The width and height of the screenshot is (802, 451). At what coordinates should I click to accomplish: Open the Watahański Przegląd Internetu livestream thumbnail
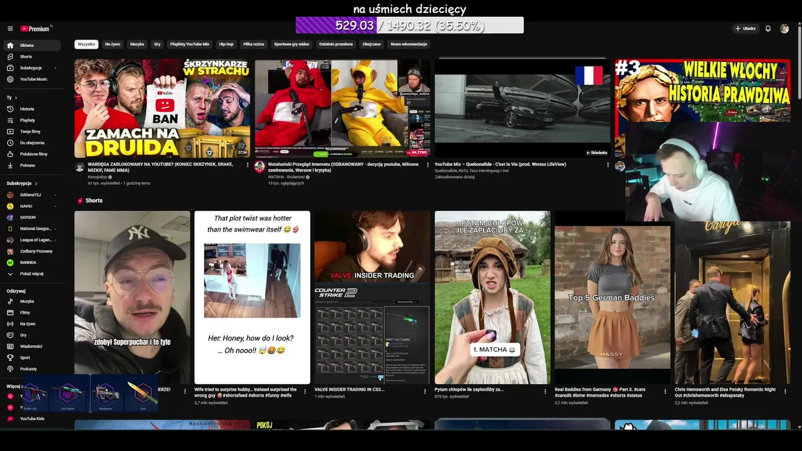click(x=342, y=108)
